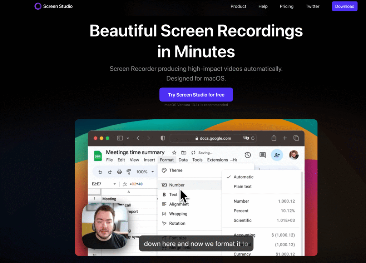Click the share add-person button
Image resolution: width=366 pixels, height=263 pixels.
point(277,155)
